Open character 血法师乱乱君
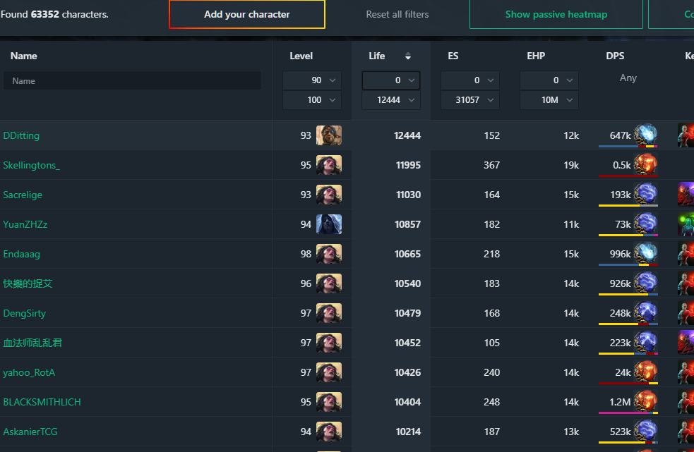 (x=32, y=343)
